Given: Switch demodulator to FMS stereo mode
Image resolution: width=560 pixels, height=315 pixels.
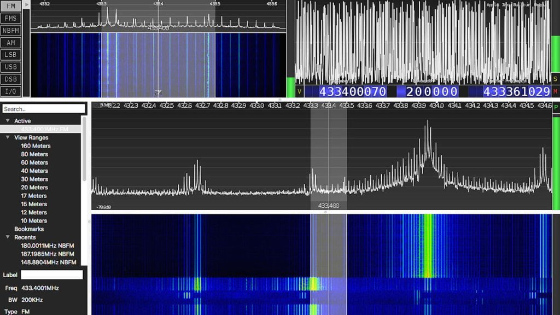Looking at the screenshot, I should (11, 18).
